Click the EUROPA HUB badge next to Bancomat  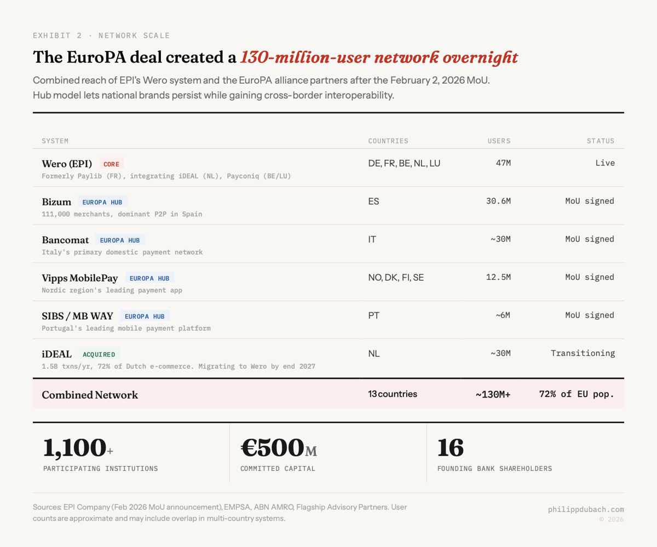pos(120,240)
